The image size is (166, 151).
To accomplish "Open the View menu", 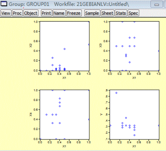I will (6, 13).
